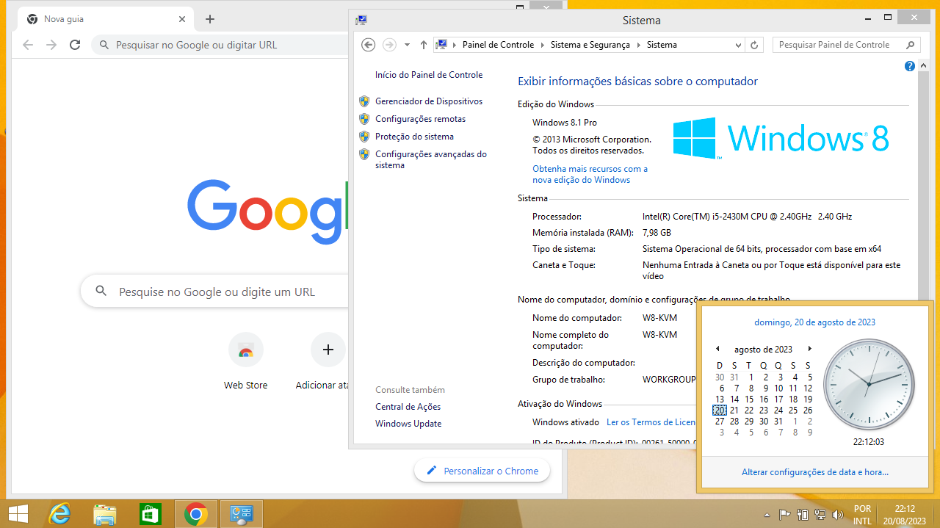The image size is (940, 528).
Task: Go up one level in Control Panel
Action: pyautogui.click(x=424, y=45)
